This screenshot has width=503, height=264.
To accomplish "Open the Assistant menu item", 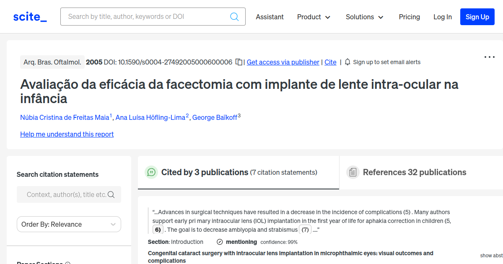I will click(270, 17).
